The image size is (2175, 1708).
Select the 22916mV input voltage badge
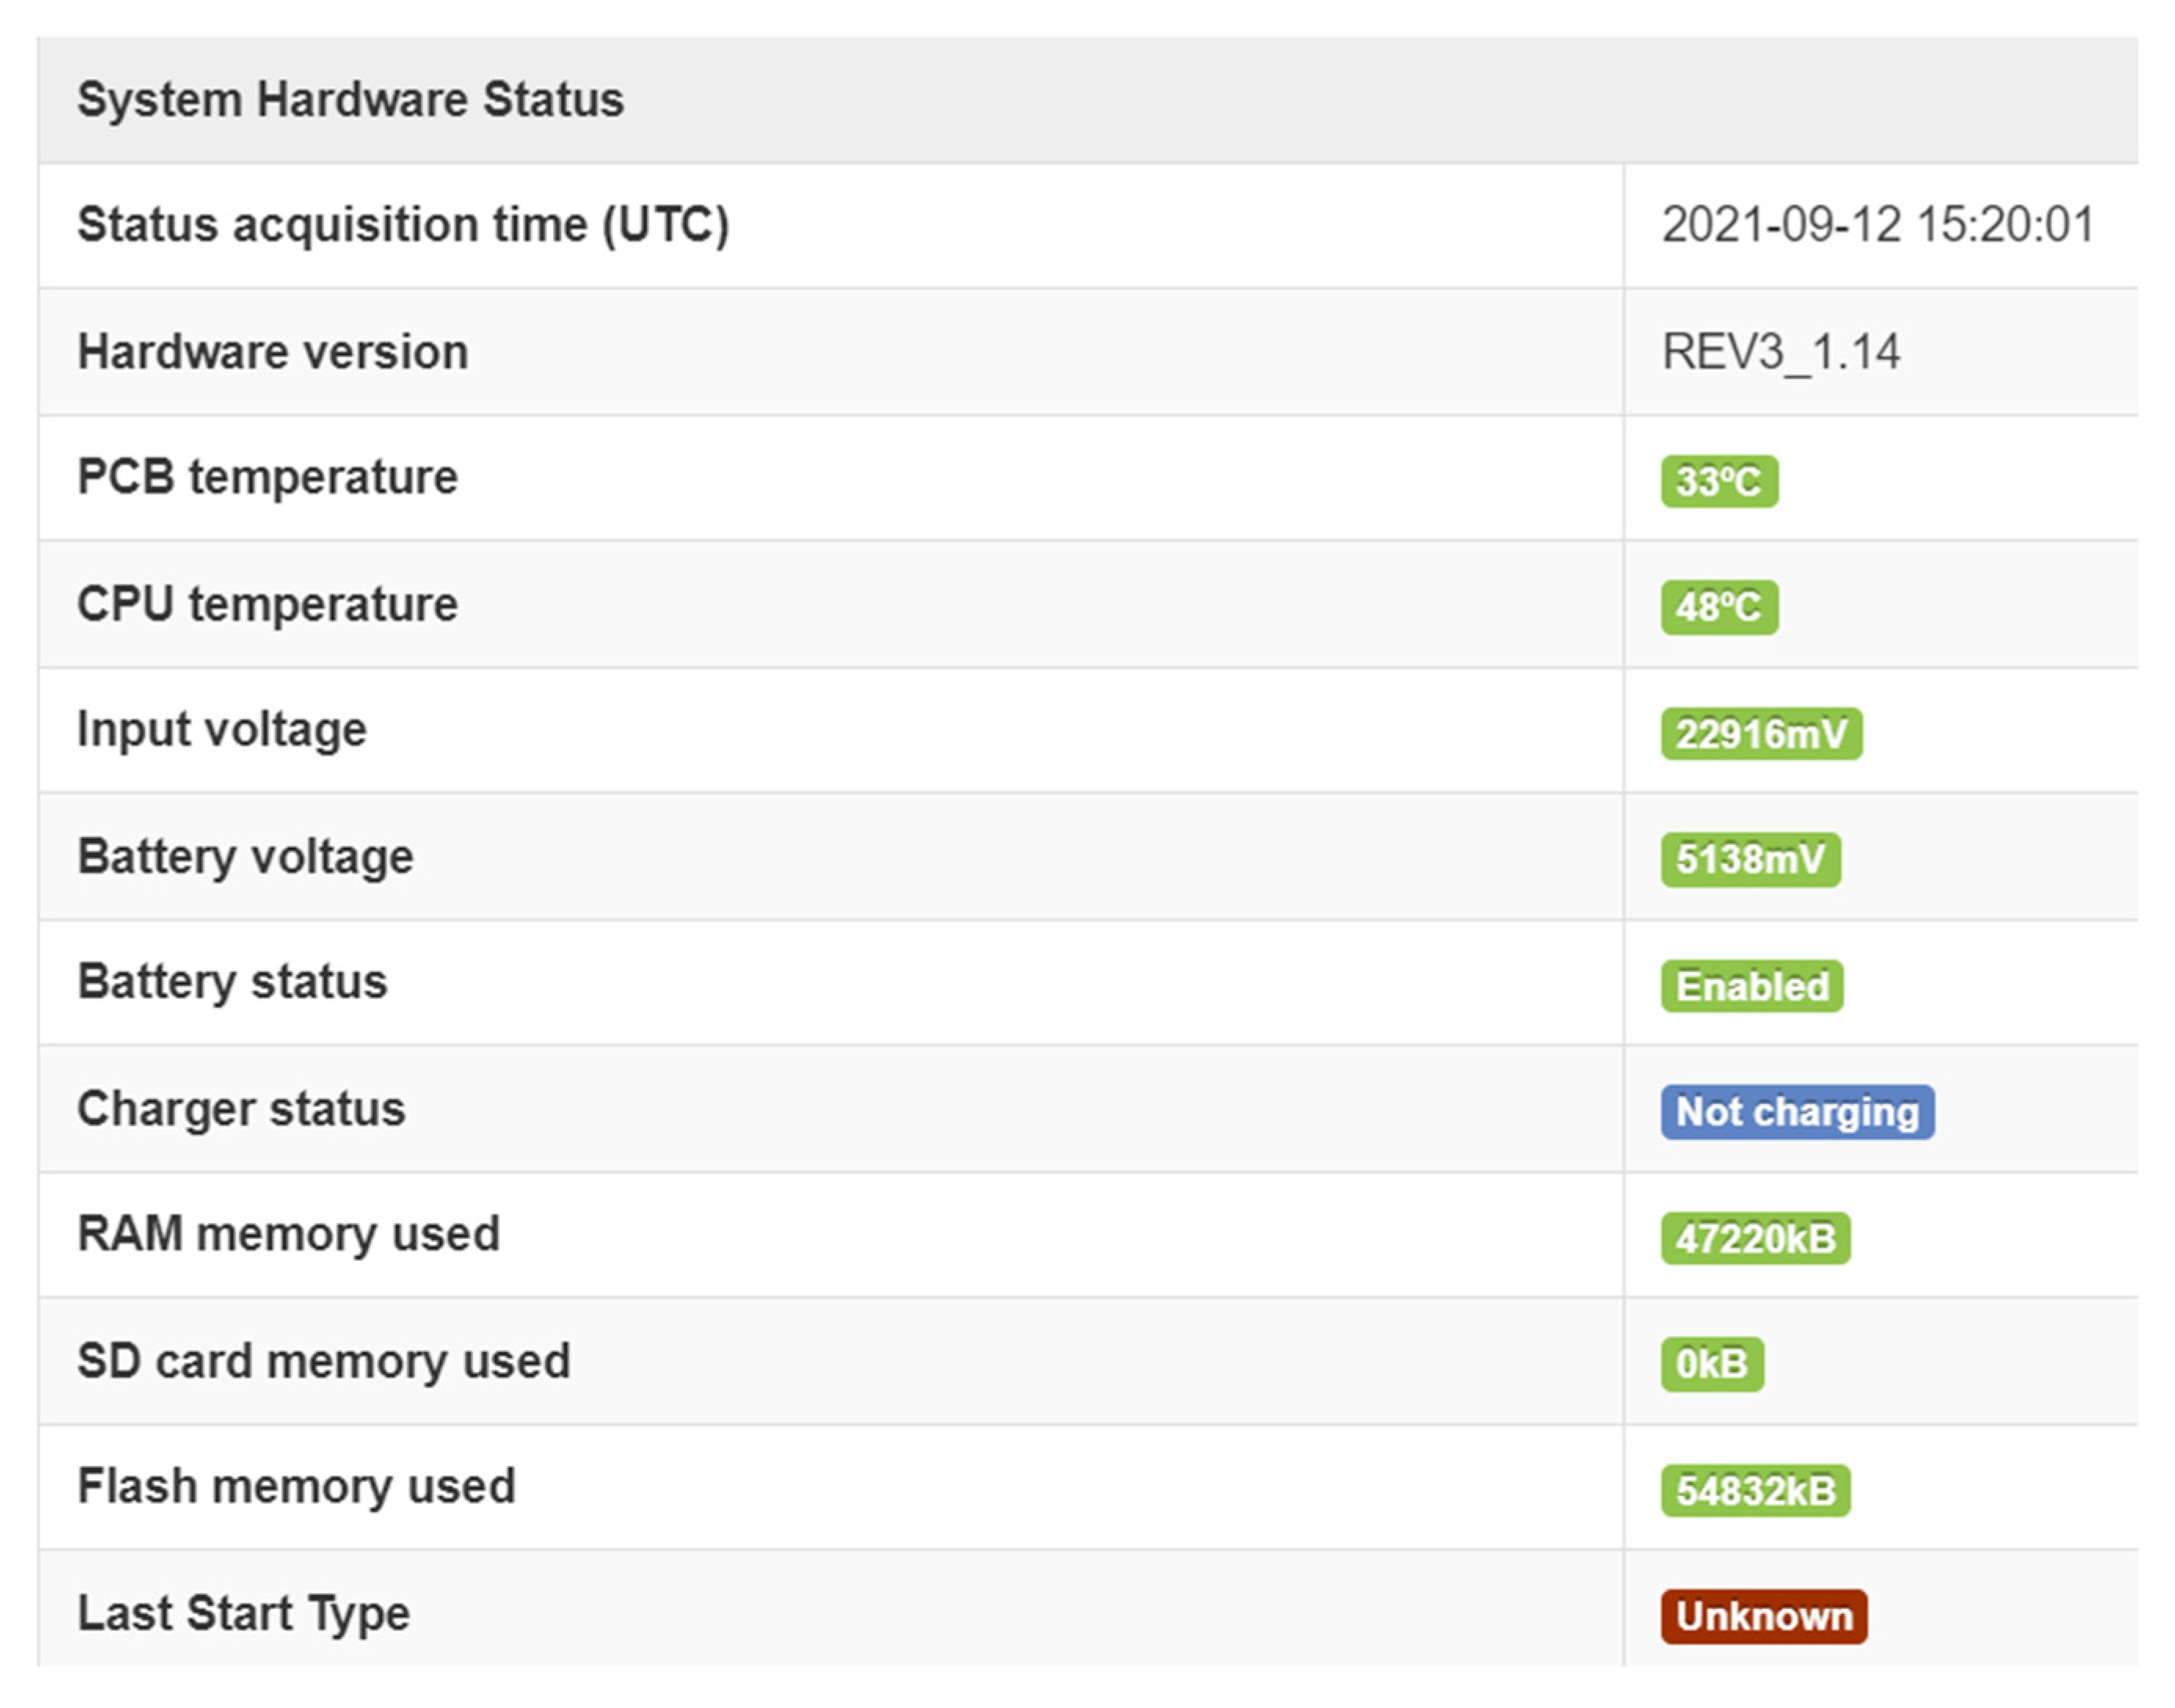pos(1761,734)
